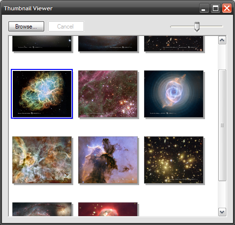The image size is (235, 225).
Task: Select top-row deep field galaxies thumbnail
Action: (x=174, y=43)
